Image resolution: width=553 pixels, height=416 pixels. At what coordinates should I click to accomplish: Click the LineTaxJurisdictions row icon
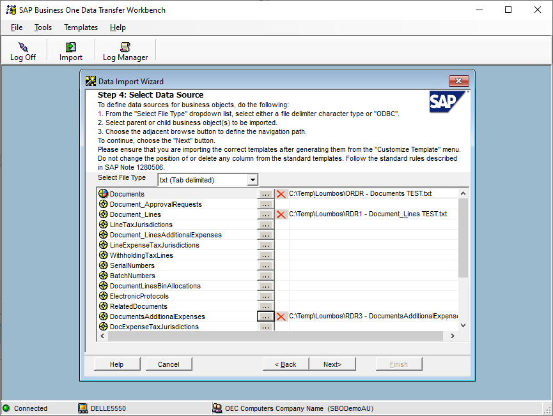(x=103, y=225)
